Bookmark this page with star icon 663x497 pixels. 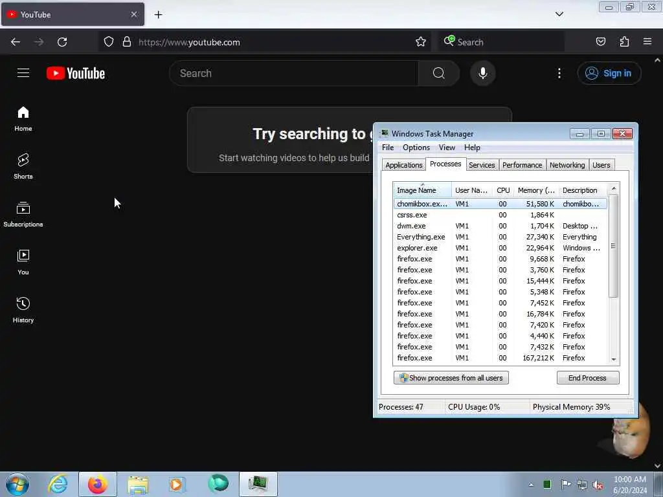[420, 42]
